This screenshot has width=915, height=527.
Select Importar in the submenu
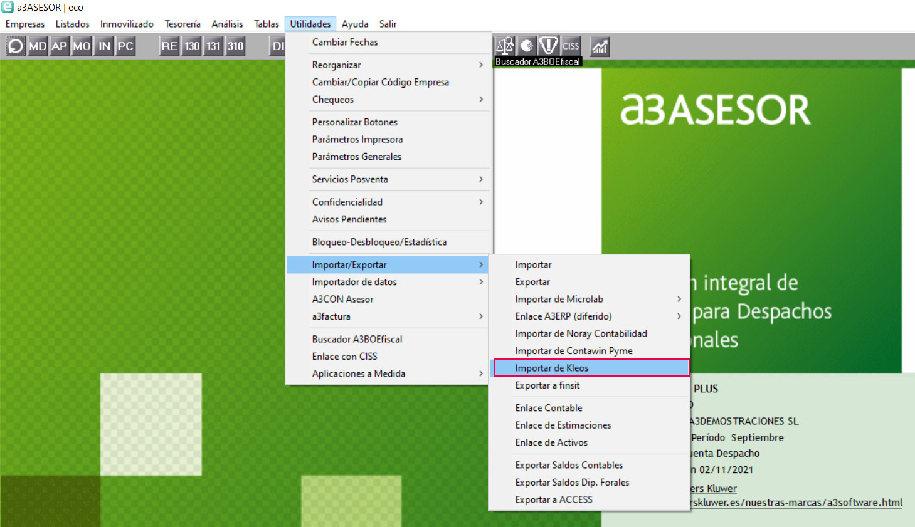[x=590, y=264]
